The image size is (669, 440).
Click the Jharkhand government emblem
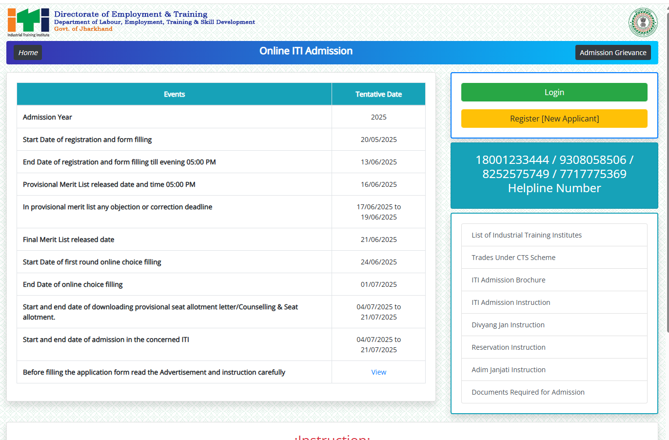pyautogui.click(x=643, y=22)
